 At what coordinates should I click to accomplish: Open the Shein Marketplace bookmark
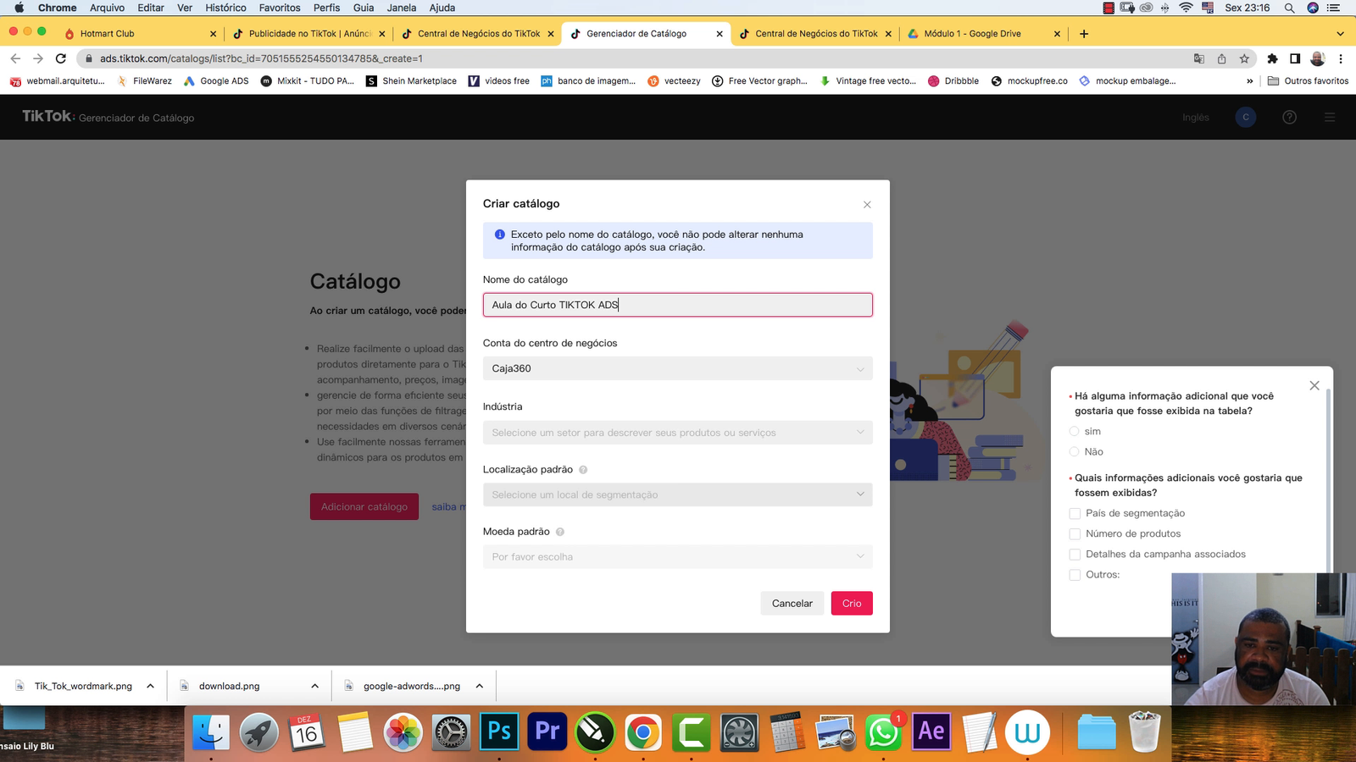(x=412, y=81)
